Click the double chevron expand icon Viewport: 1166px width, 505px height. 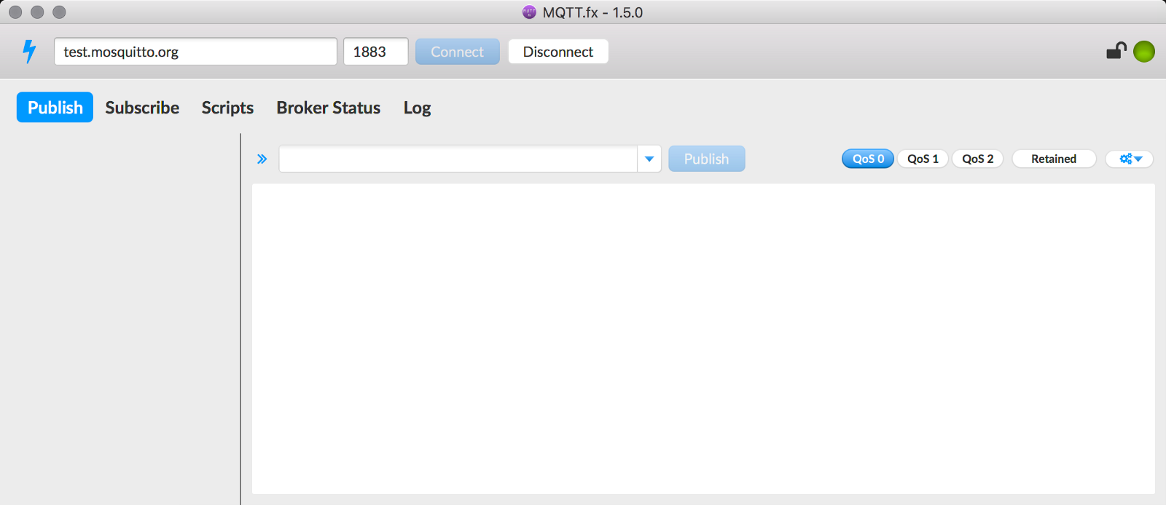(262, 159)
